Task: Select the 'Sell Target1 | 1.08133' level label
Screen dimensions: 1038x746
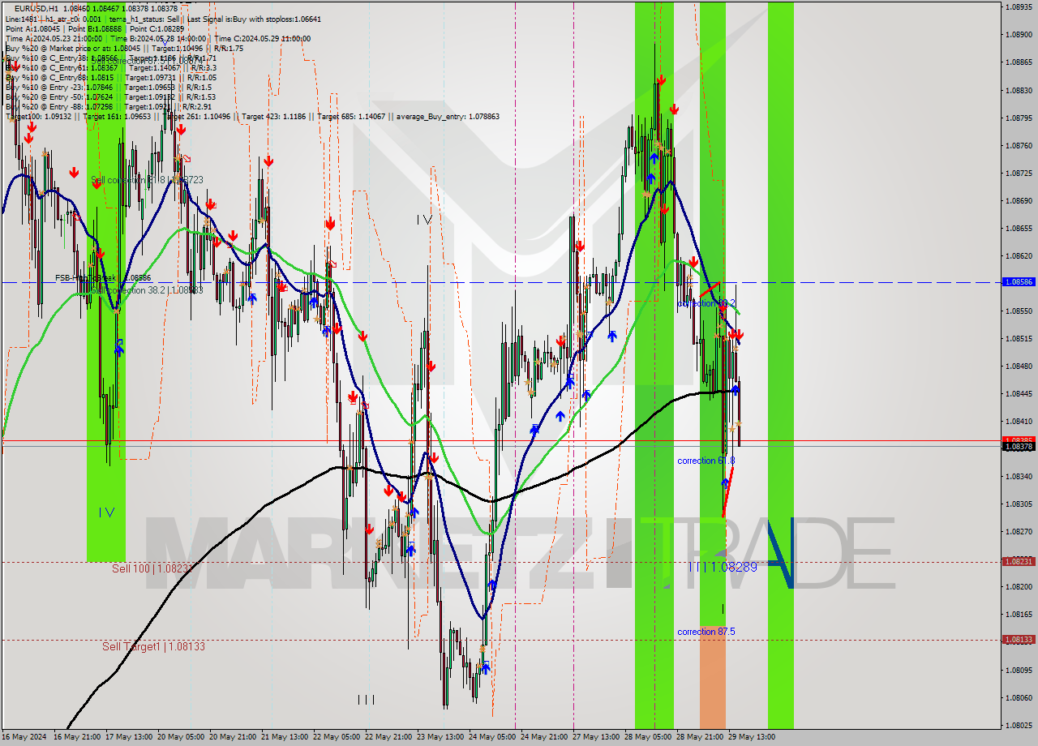Action: click(153, 646)
